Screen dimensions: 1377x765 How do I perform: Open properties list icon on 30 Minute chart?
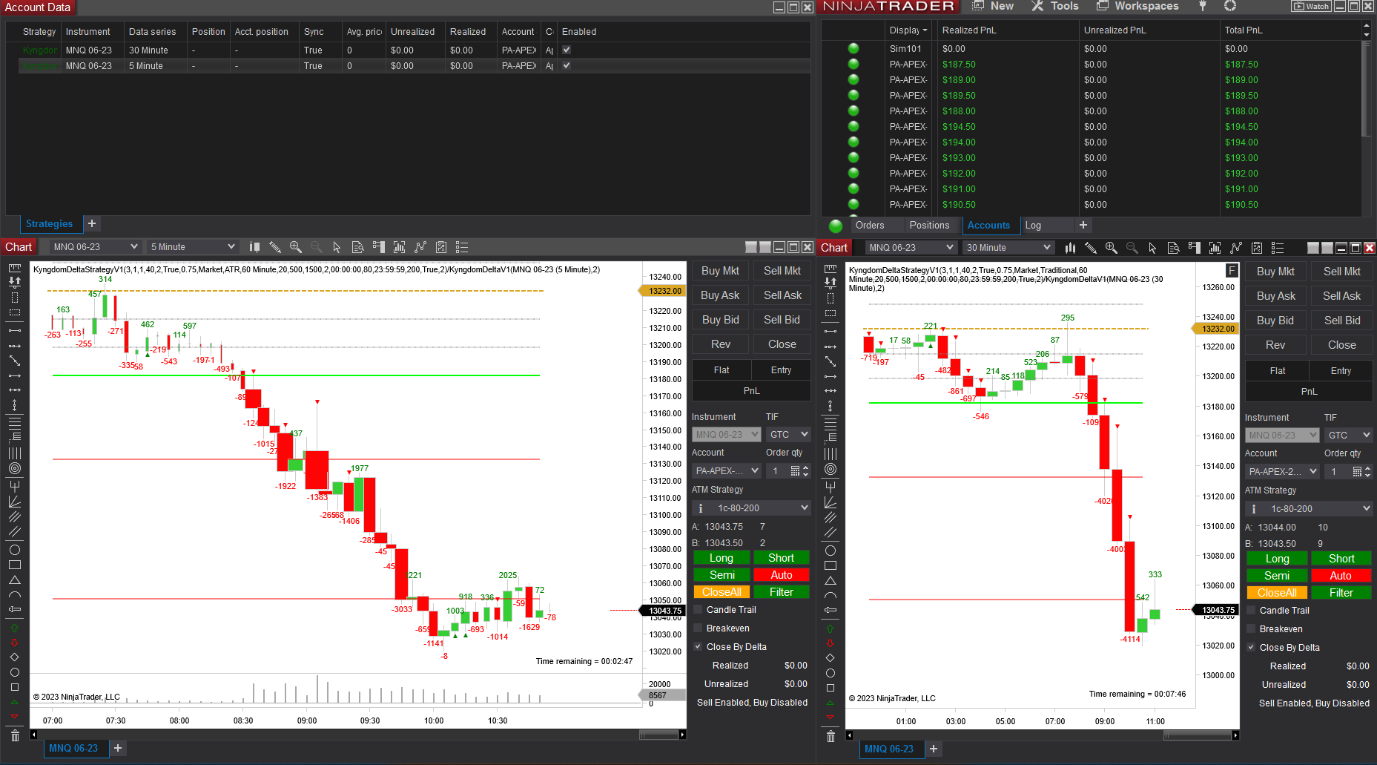1278,248
